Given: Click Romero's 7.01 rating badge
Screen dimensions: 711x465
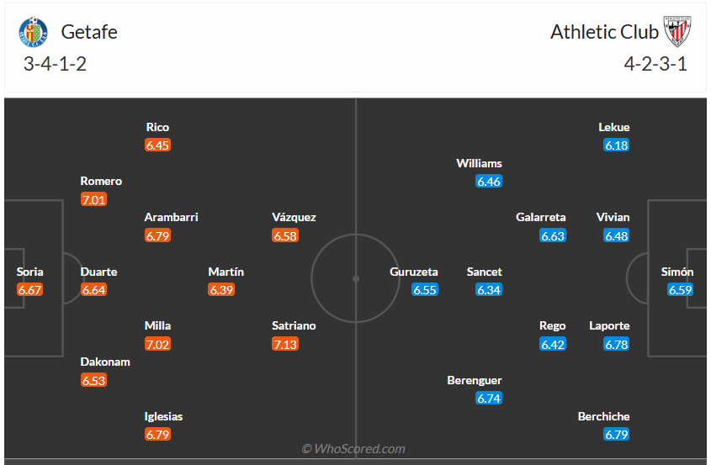Looking at the screenshot, I should (x=93, y=199).
